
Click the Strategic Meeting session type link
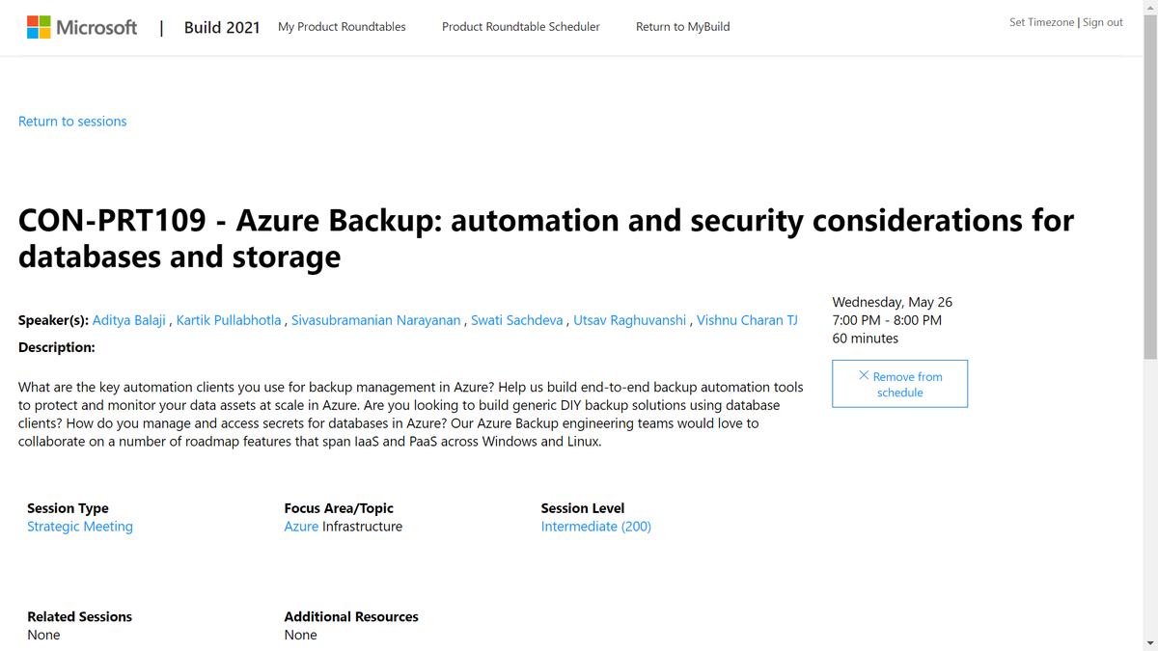coord(80,527)
